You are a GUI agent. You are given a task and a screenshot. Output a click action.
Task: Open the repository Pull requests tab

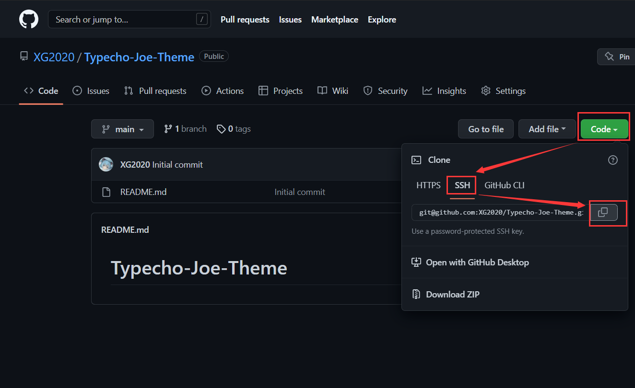click(155, 91)
